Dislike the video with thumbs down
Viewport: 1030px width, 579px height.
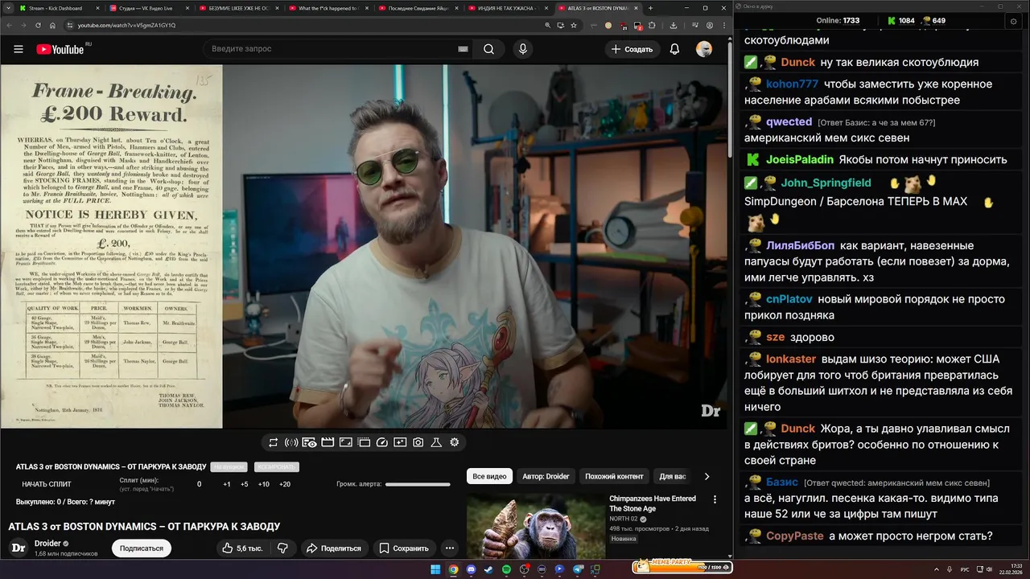click(x=282, y=548)
